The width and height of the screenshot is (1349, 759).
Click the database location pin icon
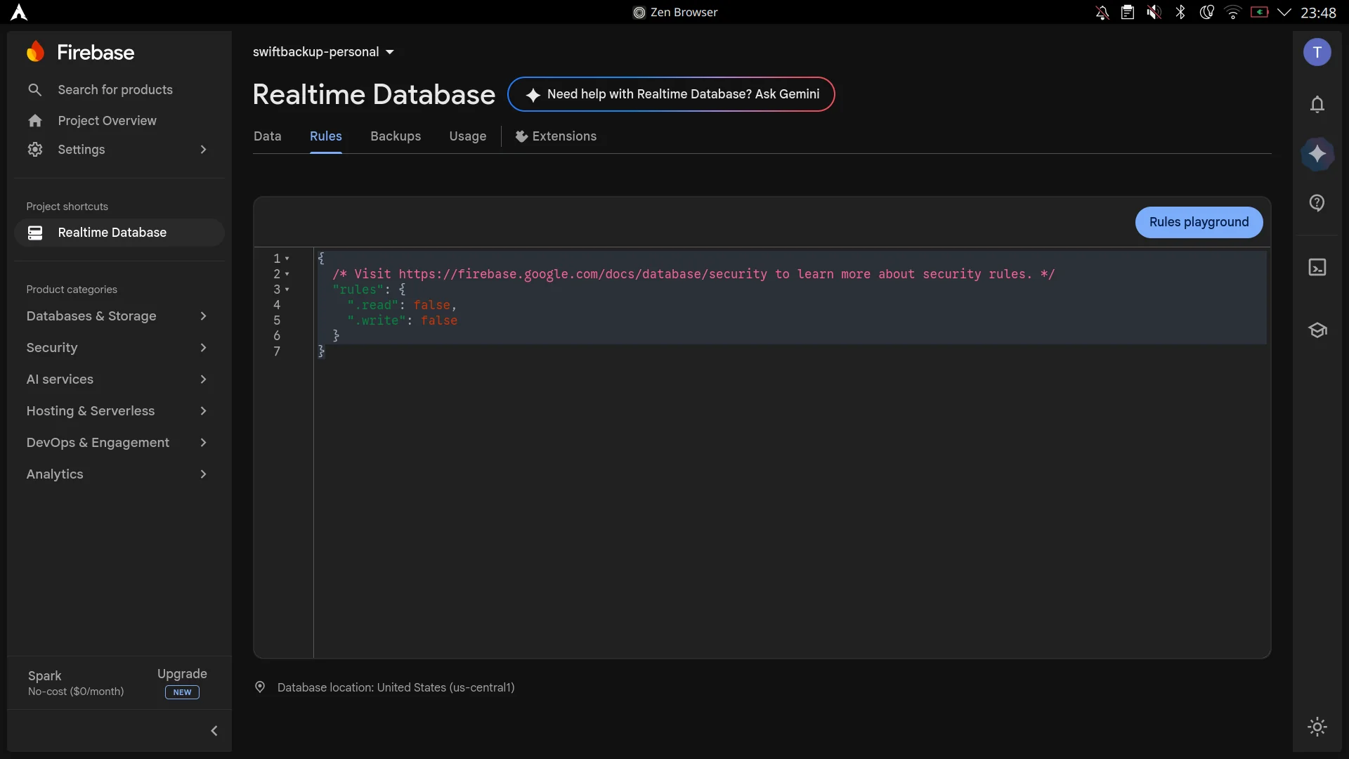260,687
